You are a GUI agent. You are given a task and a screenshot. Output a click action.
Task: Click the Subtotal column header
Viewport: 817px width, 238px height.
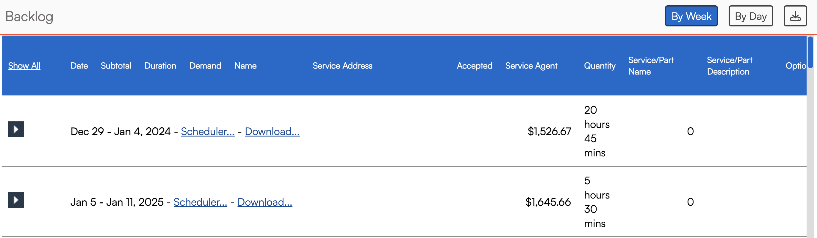(116, 66)
